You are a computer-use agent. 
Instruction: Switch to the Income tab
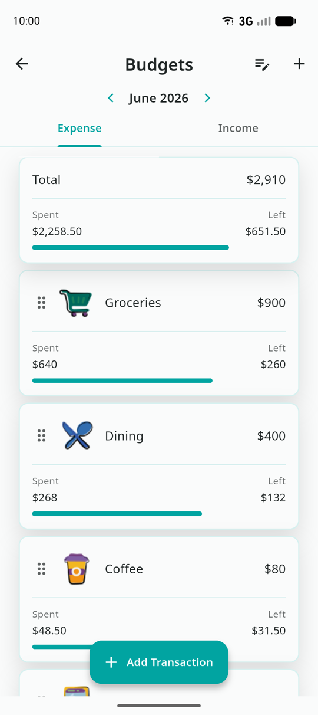tap(238, 129)
